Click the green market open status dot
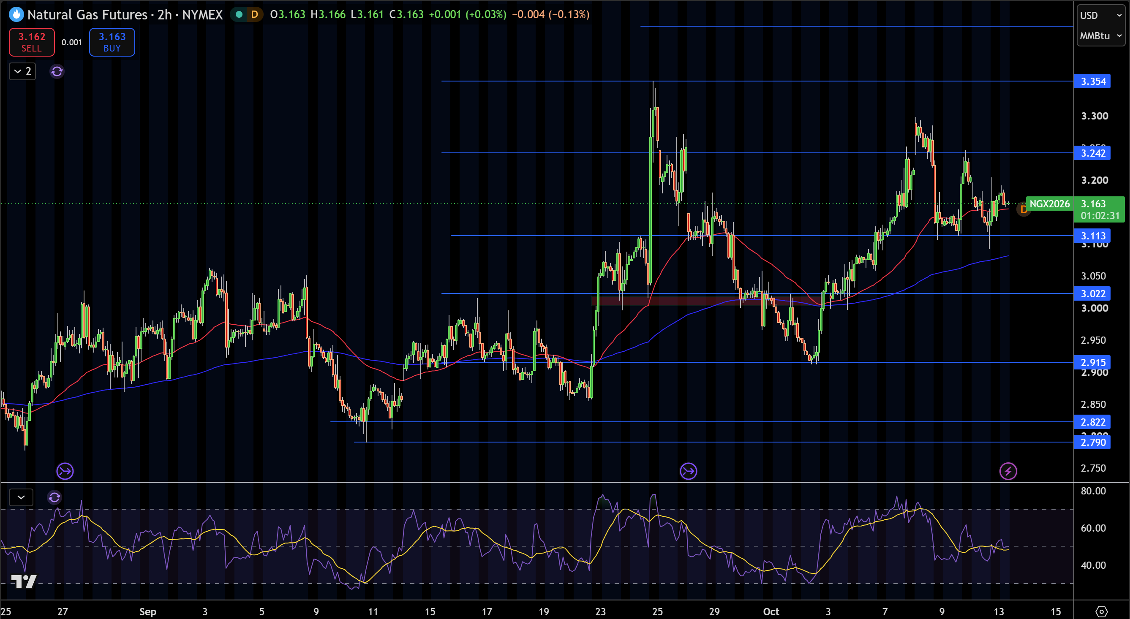Image resolution: width=1130 pixels, height=619 pixels. click(239, 14)
